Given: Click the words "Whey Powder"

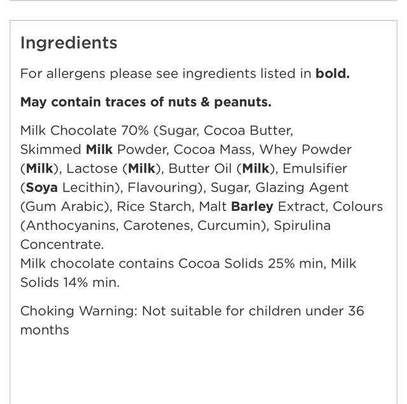Looking at the screenshot, I should point(313,150).
